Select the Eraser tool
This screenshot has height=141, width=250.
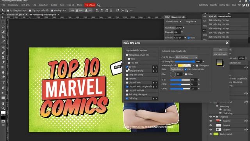pyautogui.click(x=3, y=62)
